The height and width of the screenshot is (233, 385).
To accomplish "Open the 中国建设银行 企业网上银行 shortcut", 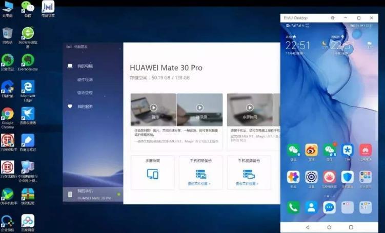I will pos(28,171).
